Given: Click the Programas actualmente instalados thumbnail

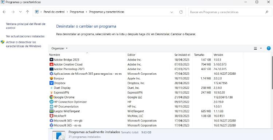Looking at the screenshot, I should click(x=59, y=135).
